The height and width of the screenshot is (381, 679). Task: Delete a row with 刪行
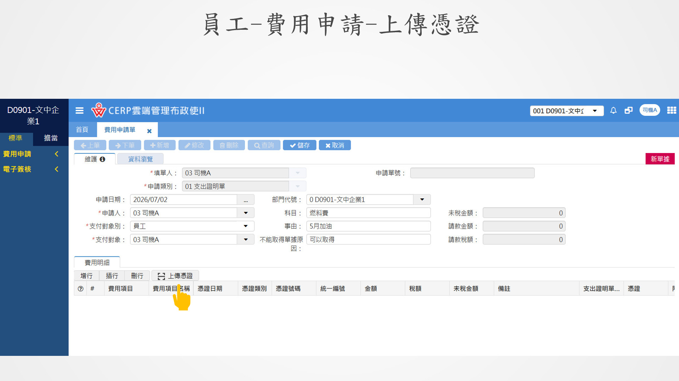click(137, 276)
